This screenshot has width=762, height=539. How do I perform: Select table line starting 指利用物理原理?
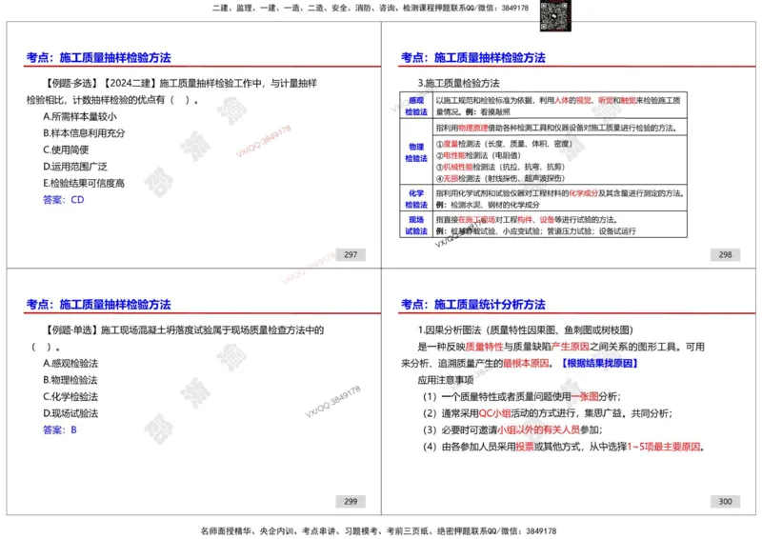[x=556, y=129]
